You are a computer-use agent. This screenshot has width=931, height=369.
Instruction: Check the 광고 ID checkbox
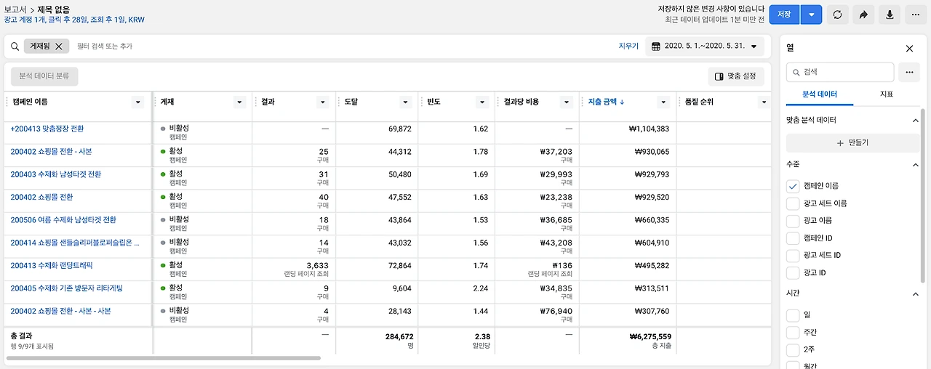793,273
